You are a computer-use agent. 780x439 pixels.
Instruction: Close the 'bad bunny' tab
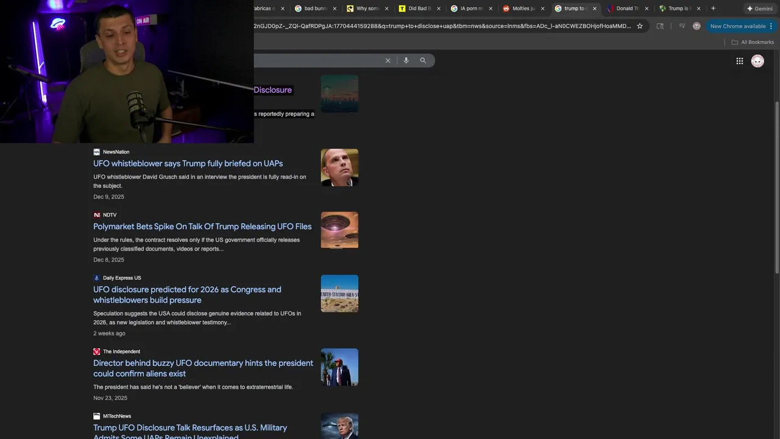(x=335, y=9)
